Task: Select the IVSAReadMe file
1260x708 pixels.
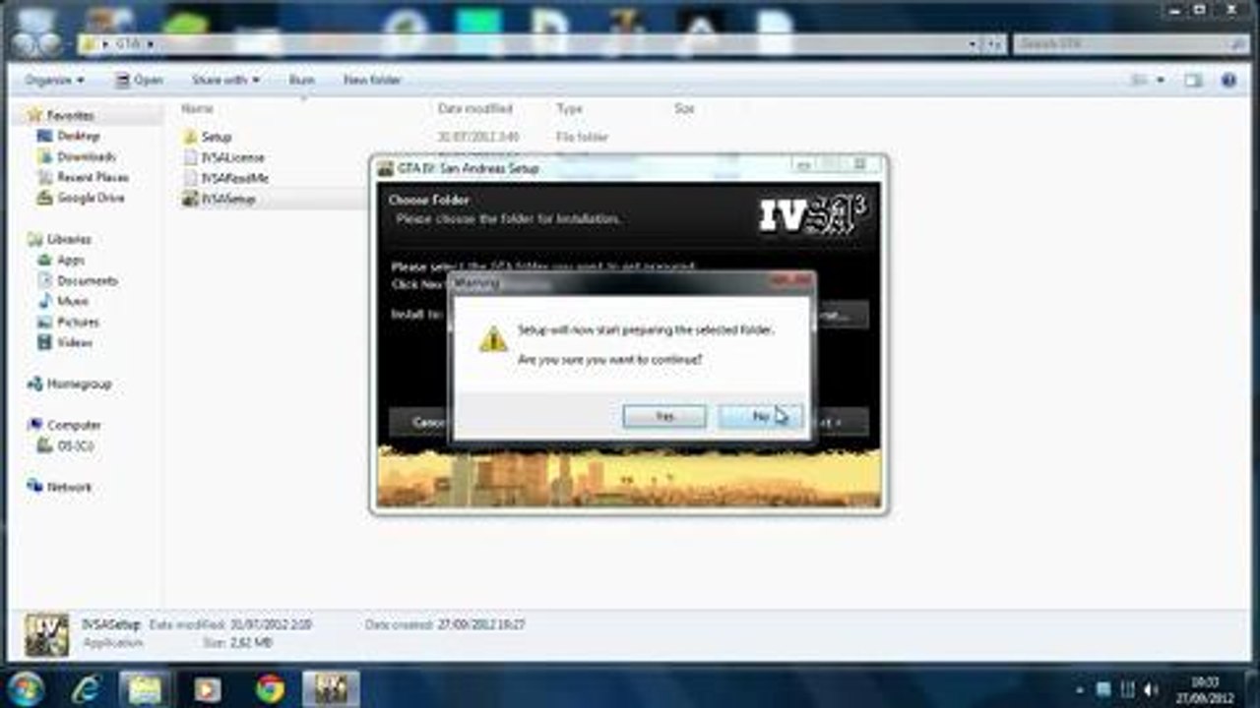Action: [234, 178]
